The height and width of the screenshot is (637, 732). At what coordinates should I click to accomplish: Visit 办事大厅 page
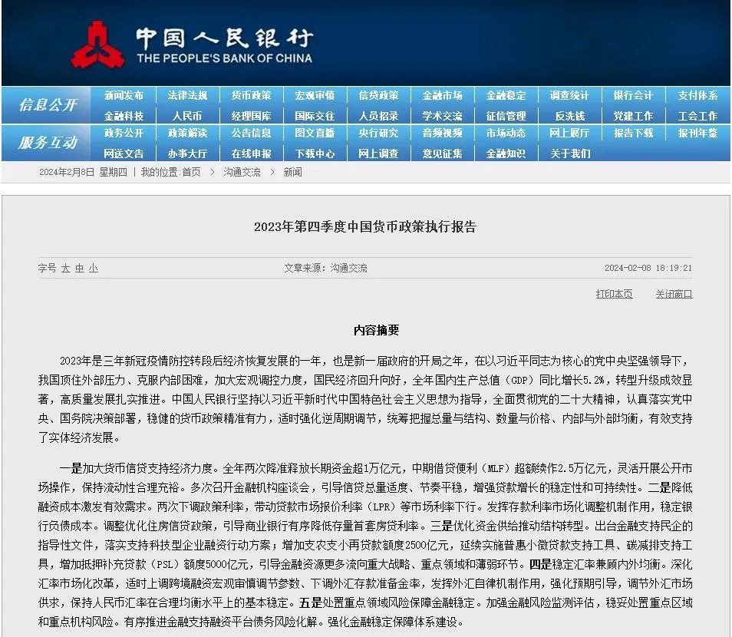[187, 153]
